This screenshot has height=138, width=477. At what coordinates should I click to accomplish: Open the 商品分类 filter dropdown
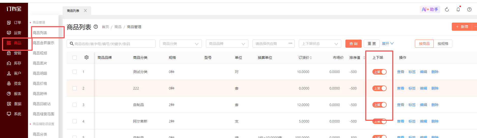click(181, 44)
